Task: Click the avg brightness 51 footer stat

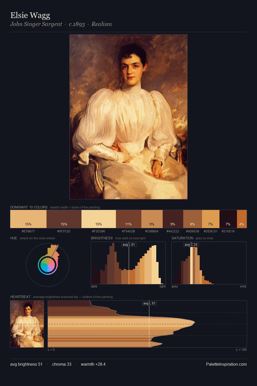Action: point(26,364)
